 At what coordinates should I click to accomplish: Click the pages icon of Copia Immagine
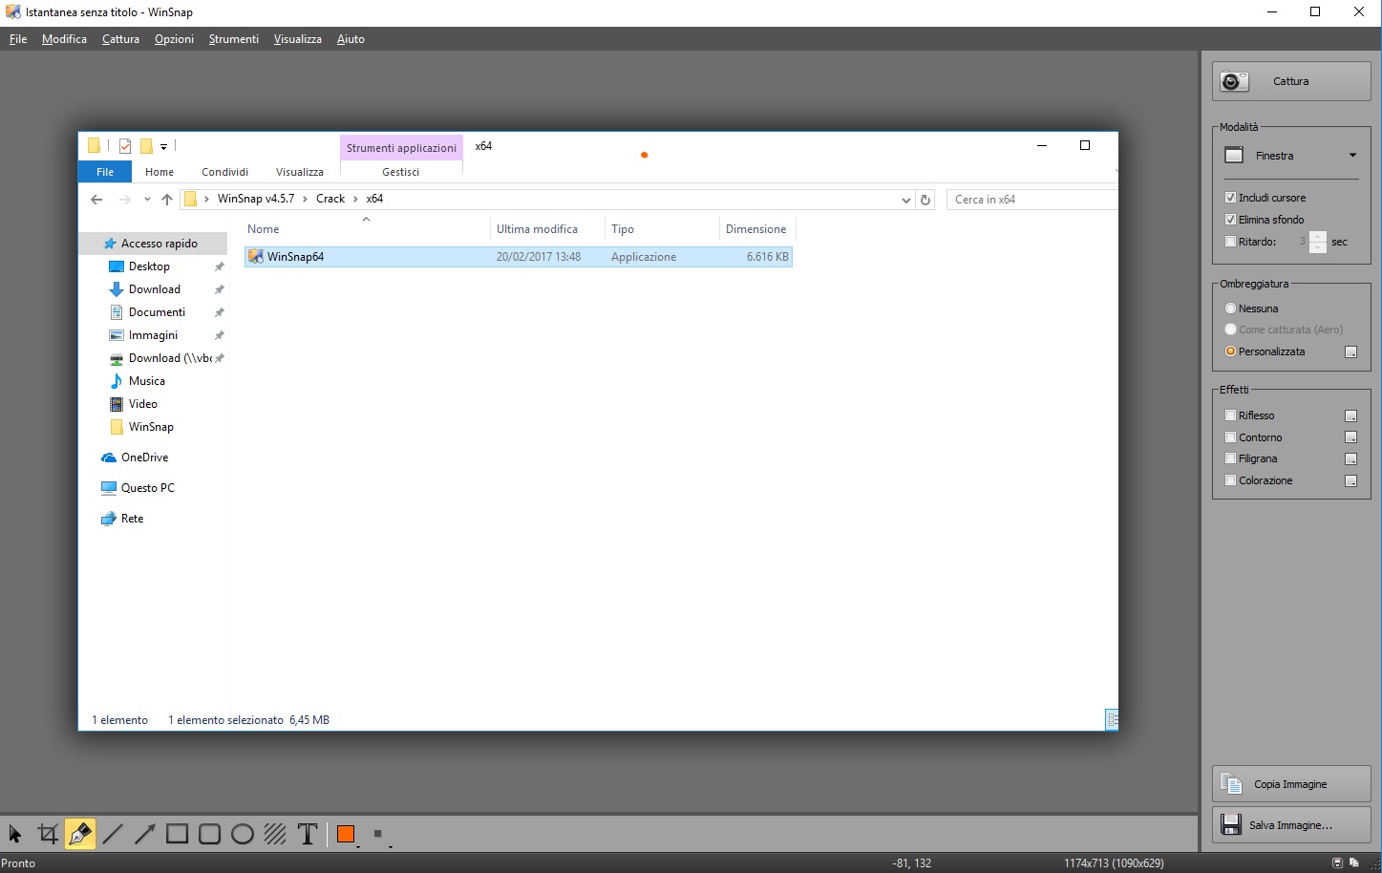click(x=1231, y=784)
